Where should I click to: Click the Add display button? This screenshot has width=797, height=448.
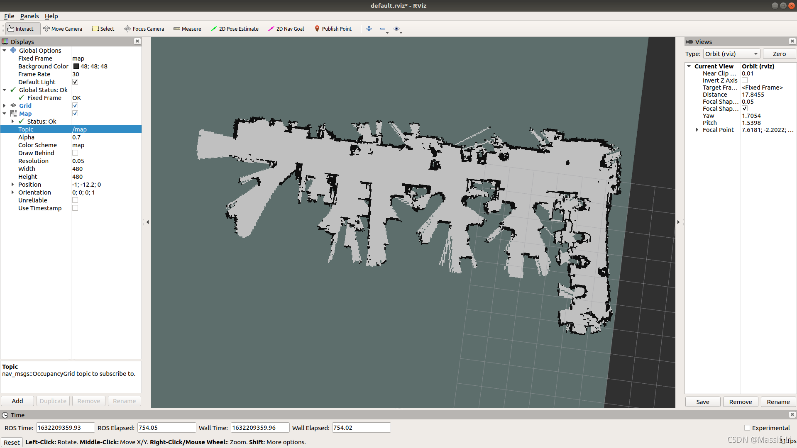(17, 401)
